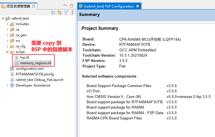Image resolution: width=215 pixels, height=137 pixels.
Task: Toggle Link with Editor arrows icon
Action: (60, 13)
